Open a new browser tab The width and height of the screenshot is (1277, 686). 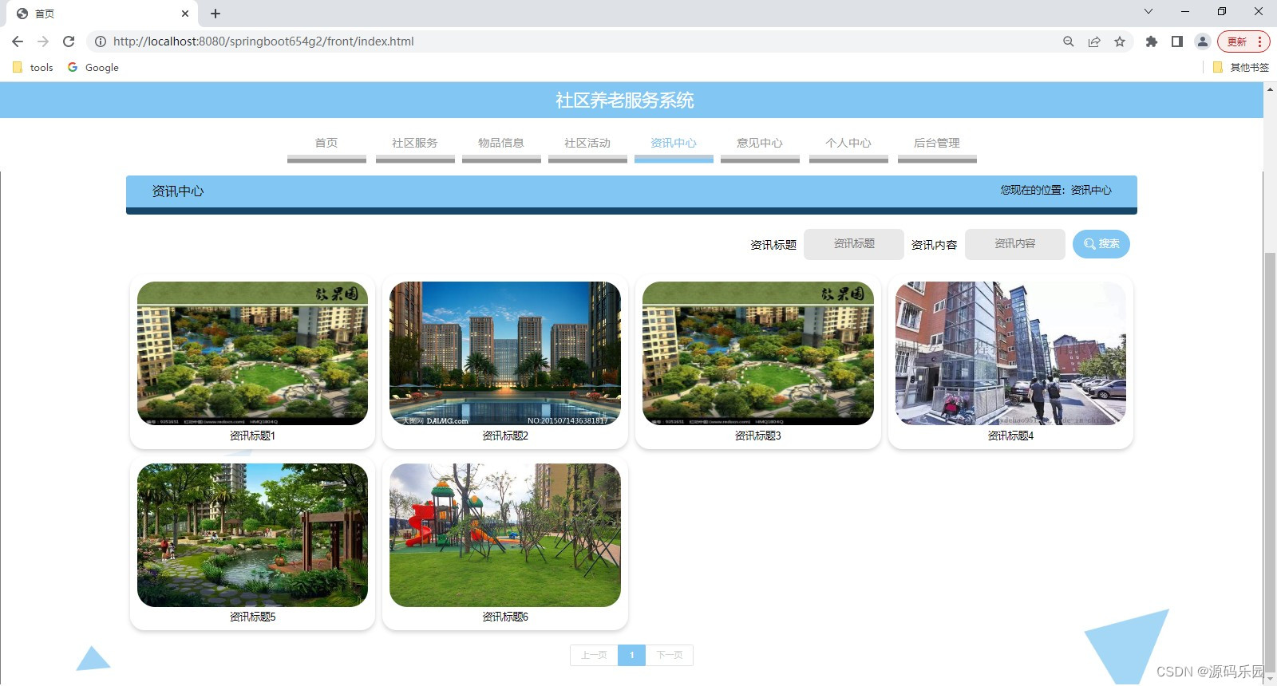click(x=215, y=14)
